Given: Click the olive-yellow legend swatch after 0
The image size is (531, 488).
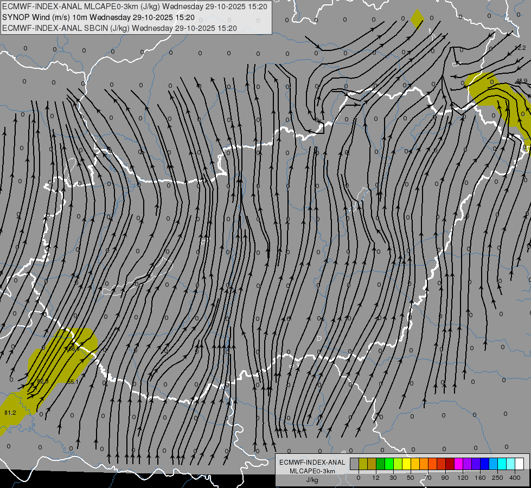Looking at the screenshot, I should click(363, 464).
